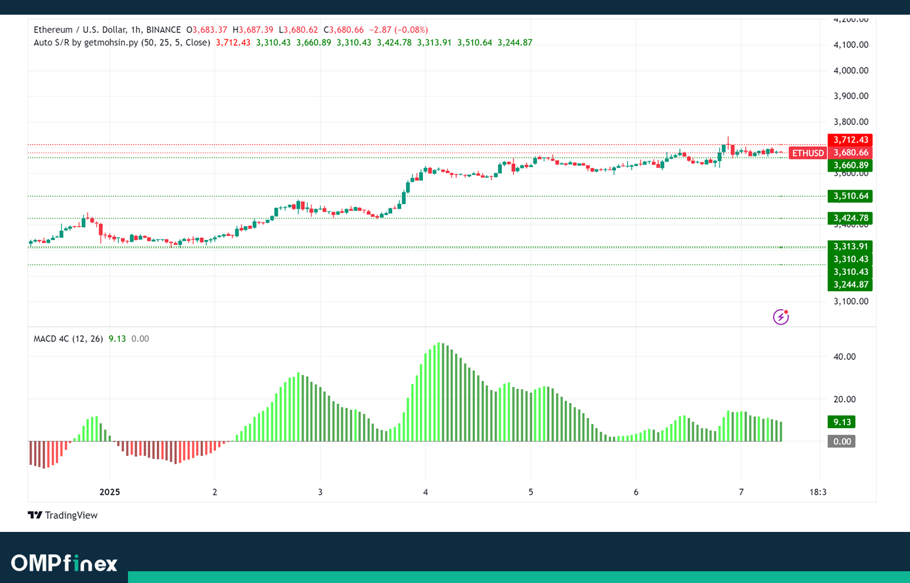Select the gray 0.00 MACD axis label

click(842, 442)
